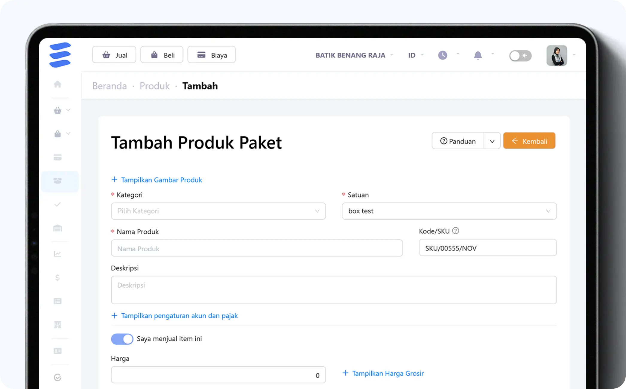The width and height of the screenshot is (626, 389).
Task: Expand the Panduan dropdown arrow
Action: pos(492,141)
